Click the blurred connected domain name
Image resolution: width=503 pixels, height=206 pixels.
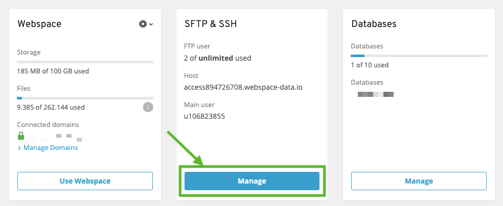(x=62, y=137)
